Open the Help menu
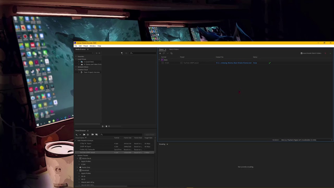Viewport: 334px width, 188px height. coord(99,46)
